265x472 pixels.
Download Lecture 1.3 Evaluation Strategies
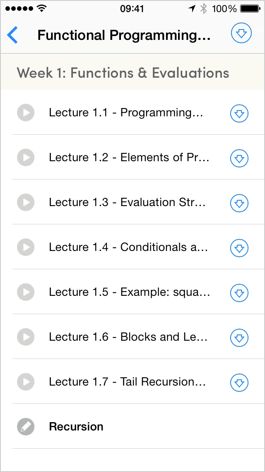(x=239, y=203)
